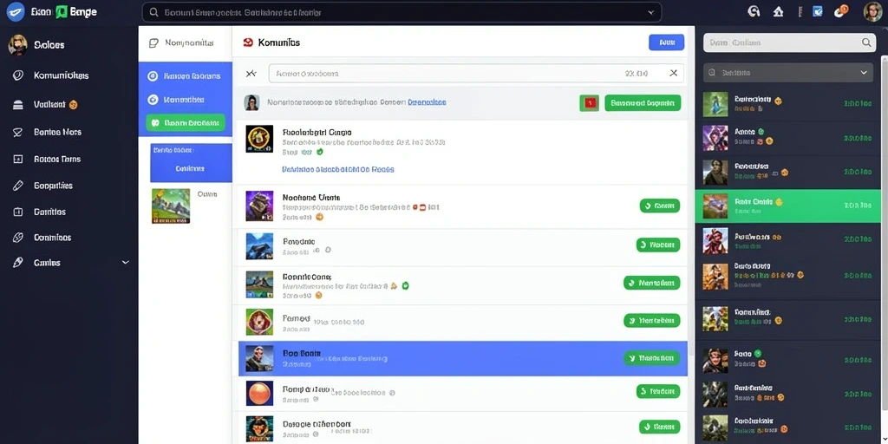Screen dimensions: 888x444
Task: Click the green pill button in the Nonynomitas column
Action: 186,122
